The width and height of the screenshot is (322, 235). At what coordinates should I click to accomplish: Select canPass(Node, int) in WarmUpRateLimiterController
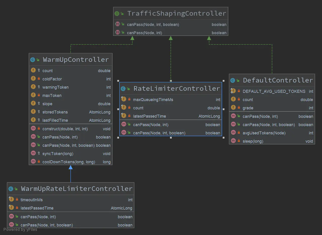[71, 217]
